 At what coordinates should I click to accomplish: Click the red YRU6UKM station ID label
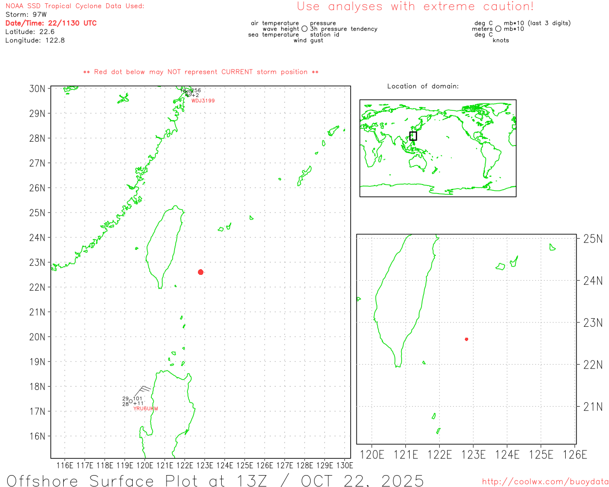click(x=146, y=409)
